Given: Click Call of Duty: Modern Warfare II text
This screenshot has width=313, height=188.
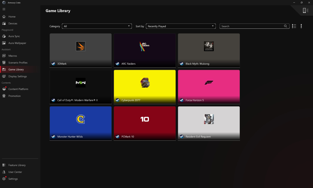Looking at the screenshot, I should (x=77, y=100).
